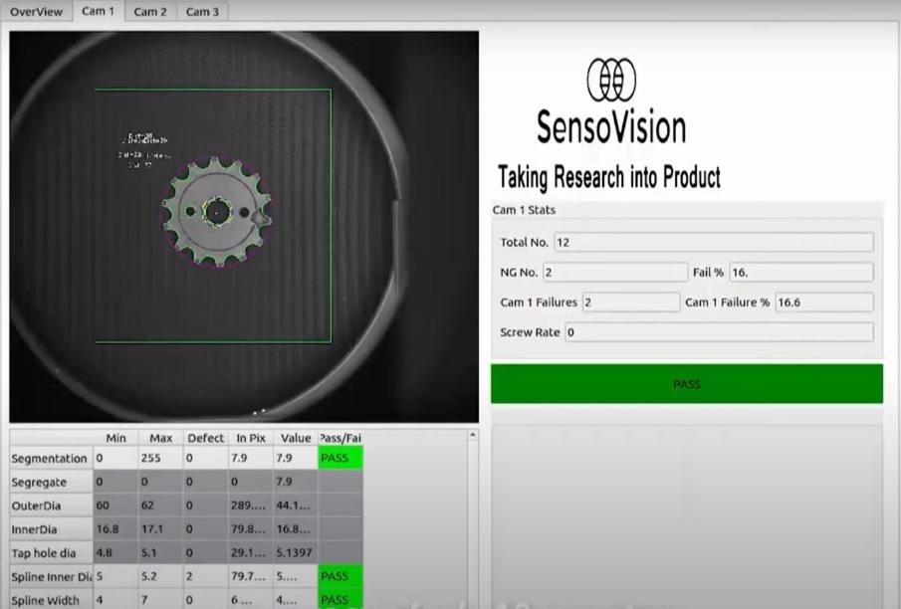Click Segmentation In Pix cell 7.9
Viewport: 901px width, 609px height.
tap(251, 458)
